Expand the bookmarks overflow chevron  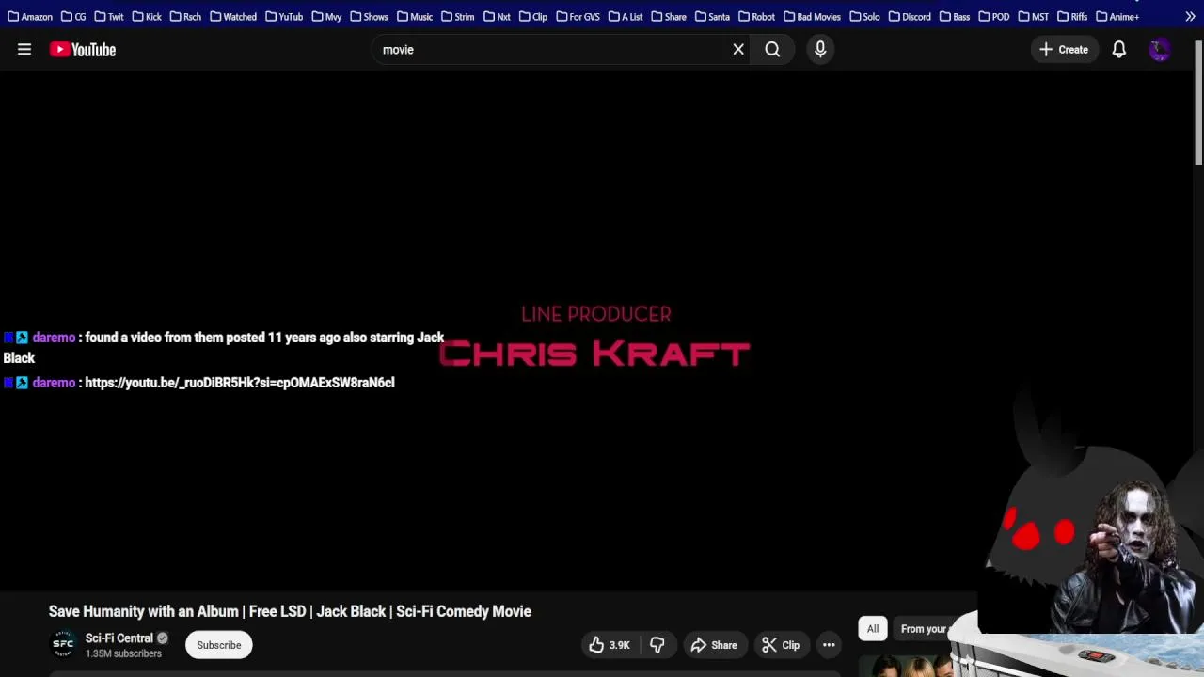pos(1190,17)
